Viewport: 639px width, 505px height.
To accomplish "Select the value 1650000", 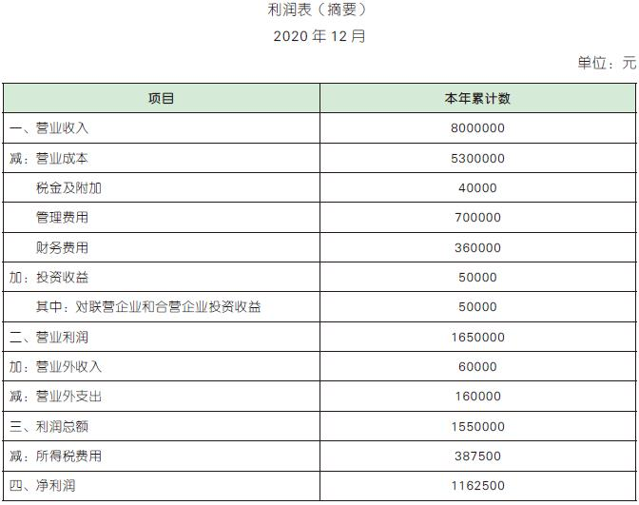I will click(x=477, y=337).
